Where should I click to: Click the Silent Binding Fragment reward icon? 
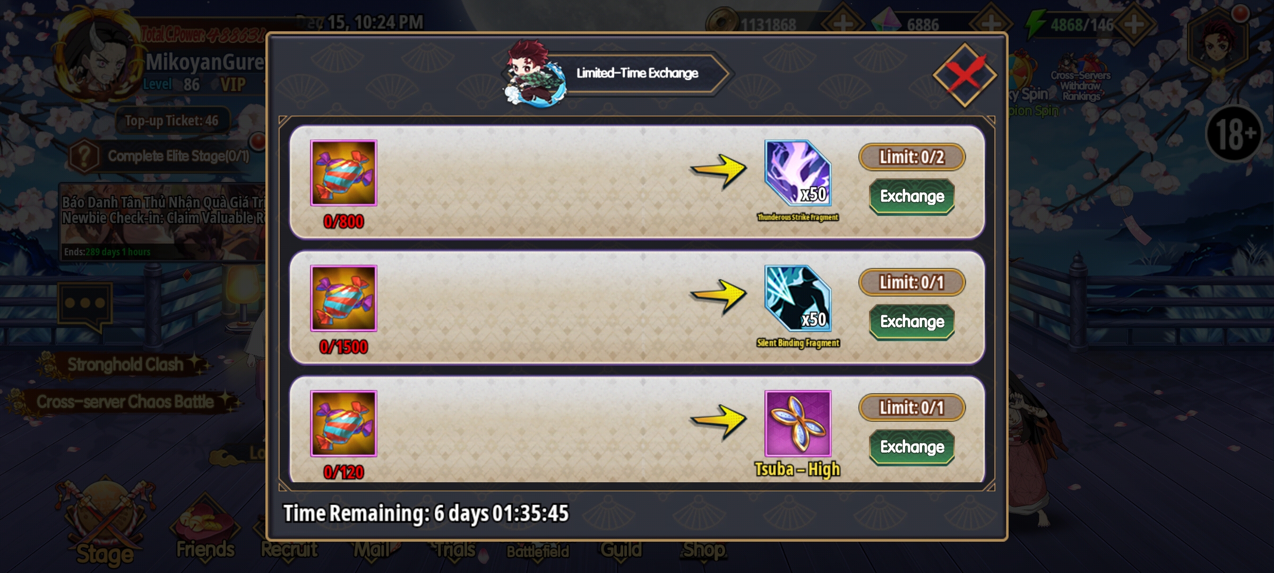point(797,298)
